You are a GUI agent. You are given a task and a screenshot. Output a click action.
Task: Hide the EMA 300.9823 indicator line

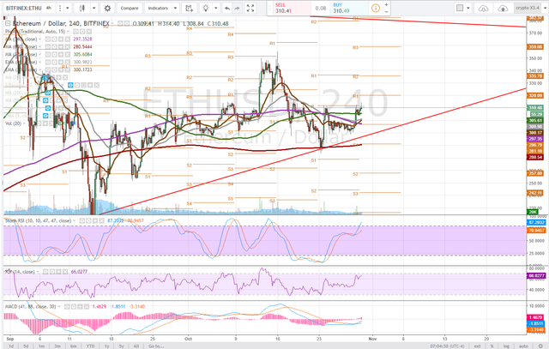pyautogui.click(x=48, y=63)
